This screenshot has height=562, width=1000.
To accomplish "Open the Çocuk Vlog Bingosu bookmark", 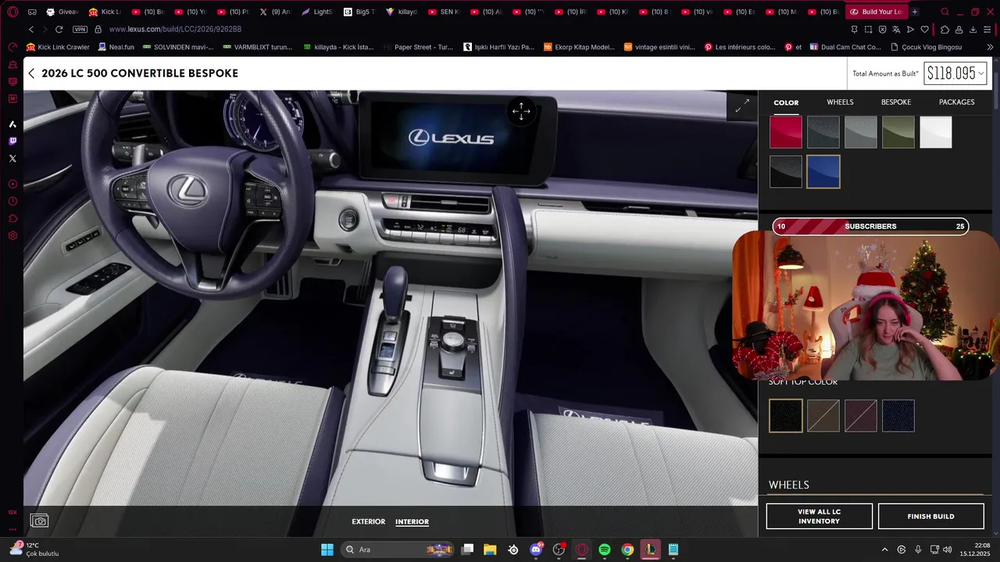I will (x=927, y=47).
